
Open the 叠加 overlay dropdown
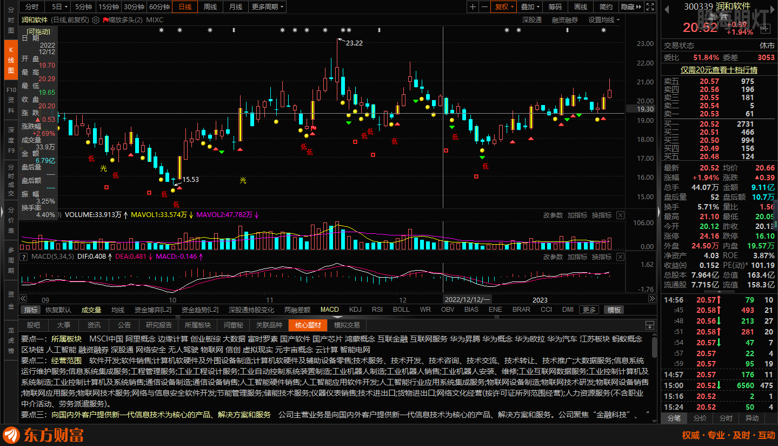pyautogui.click(x=530, y=7)
